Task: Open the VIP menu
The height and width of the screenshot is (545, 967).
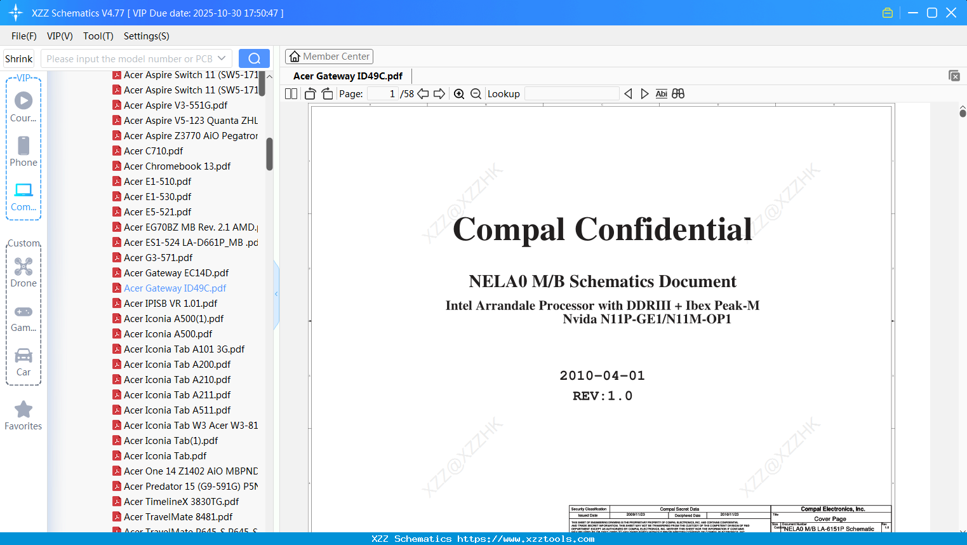Action: pos(60,36)
